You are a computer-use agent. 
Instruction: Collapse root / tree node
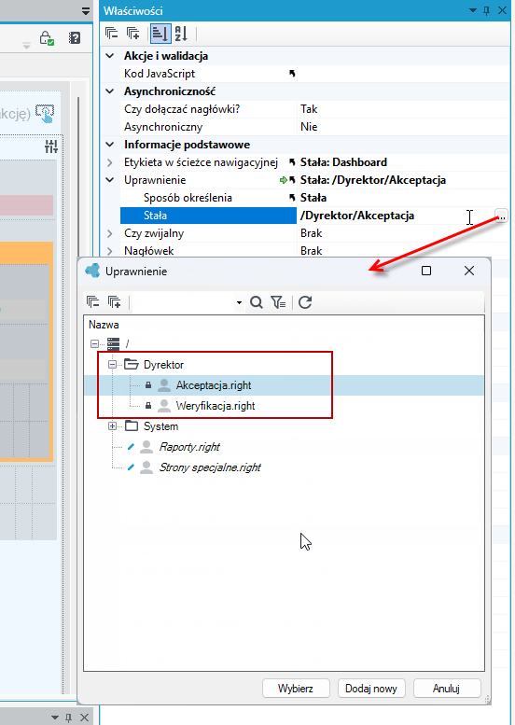(95, 343)
